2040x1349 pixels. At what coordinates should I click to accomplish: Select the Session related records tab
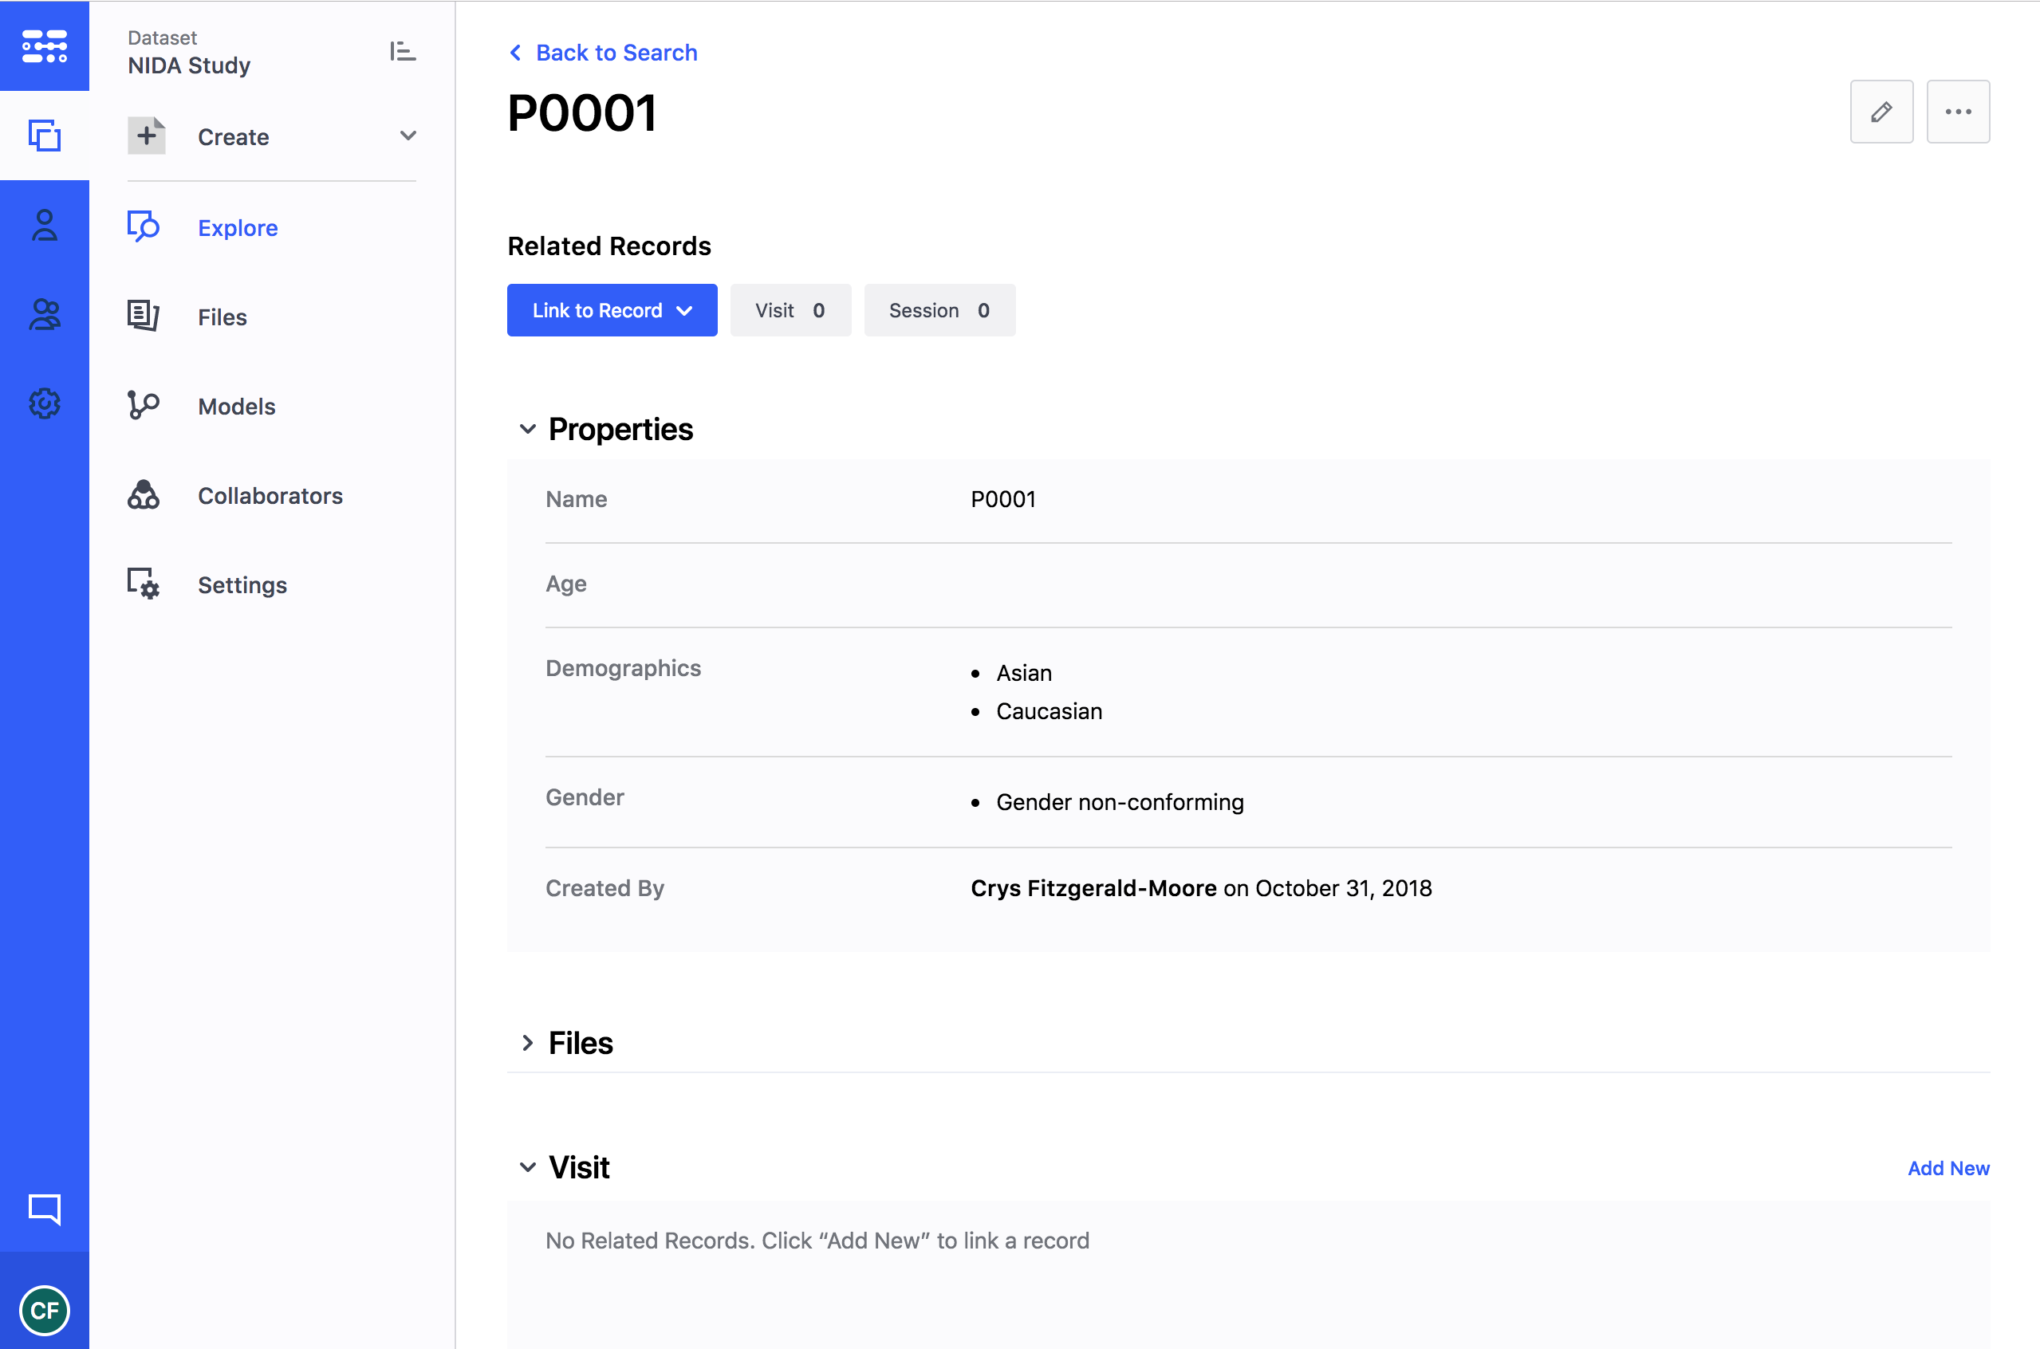(x=939, y=311)
